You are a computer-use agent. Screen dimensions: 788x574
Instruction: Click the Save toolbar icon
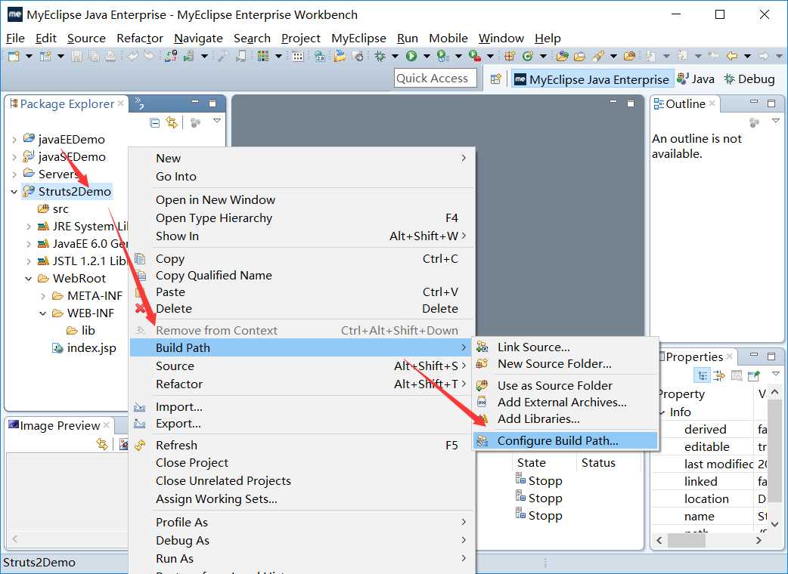[77, 56]
